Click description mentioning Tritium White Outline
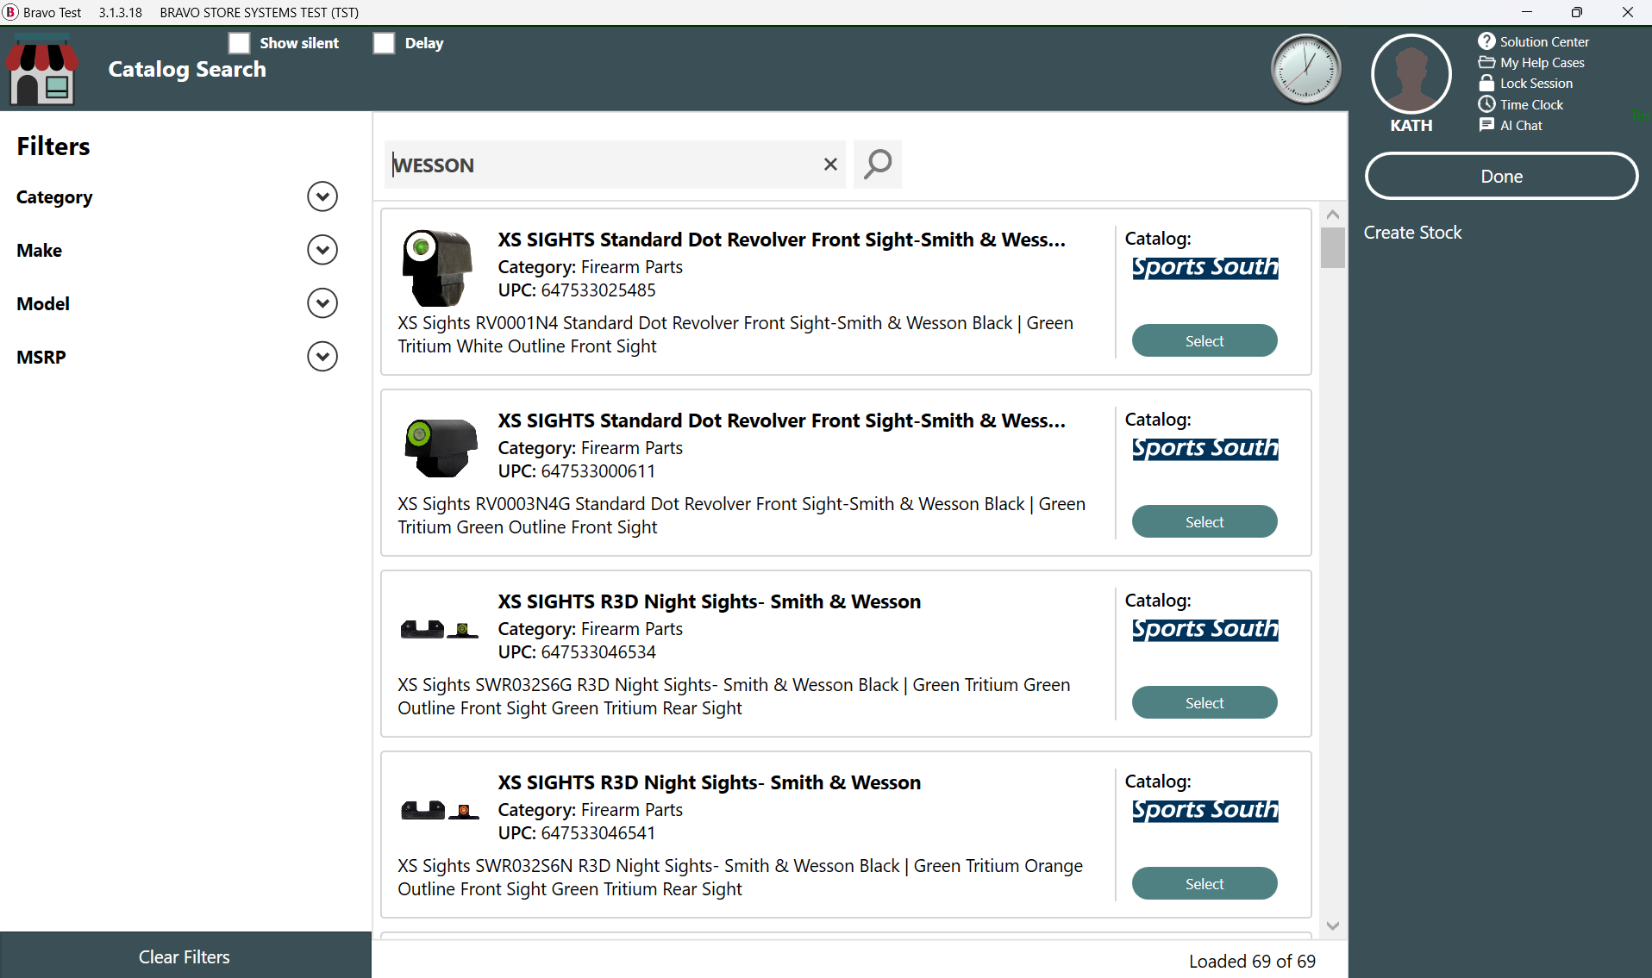The width and height of the screenshot is (1652, 978). point(735,334)
